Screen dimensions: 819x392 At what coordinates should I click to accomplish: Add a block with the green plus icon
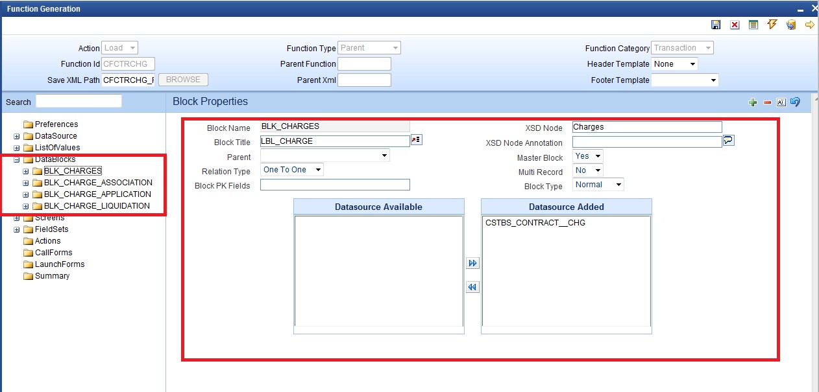coord(753,102)
